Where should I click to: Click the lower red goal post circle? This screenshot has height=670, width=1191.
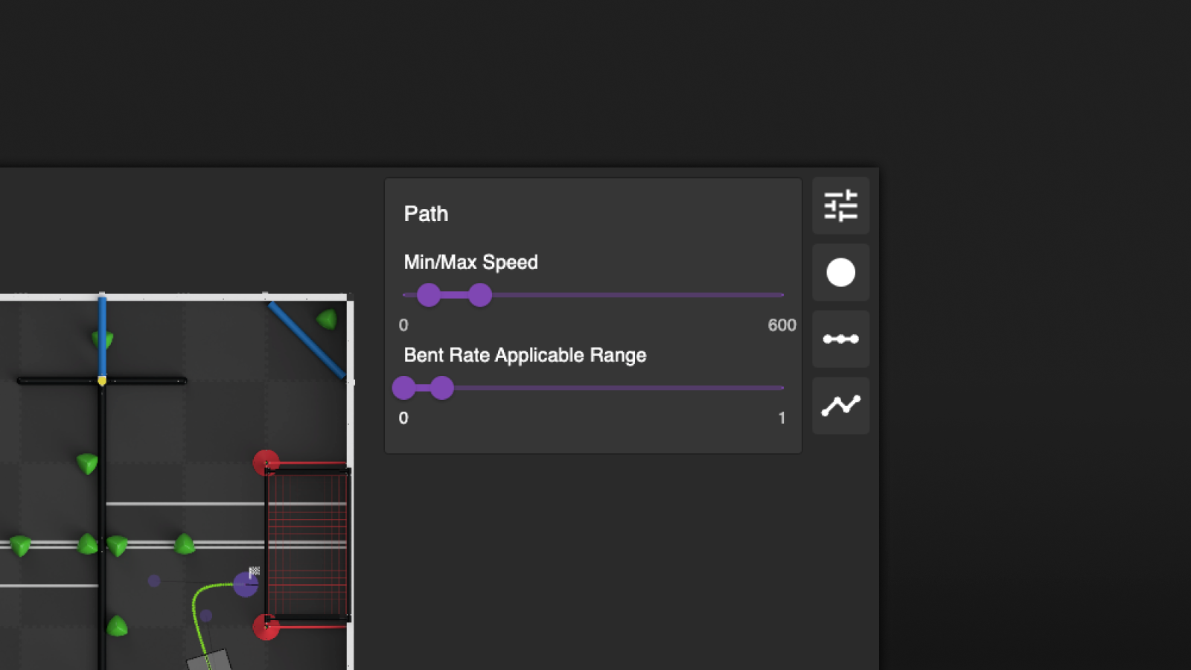(266, 627)
